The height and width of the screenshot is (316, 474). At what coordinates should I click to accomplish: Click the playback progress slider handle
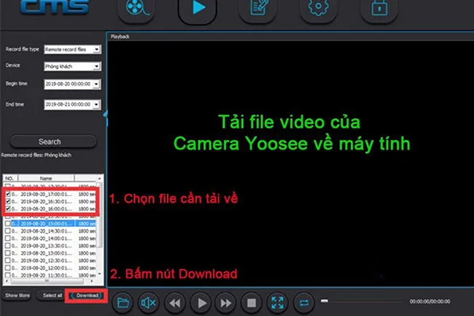click(x=325, y=301)
